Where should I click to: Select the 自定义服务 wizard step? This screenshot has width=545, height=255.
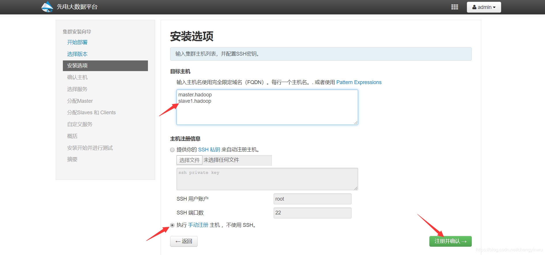pyautogui.click(x=80, y=124)
